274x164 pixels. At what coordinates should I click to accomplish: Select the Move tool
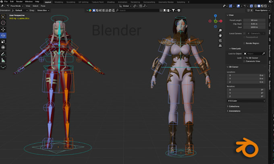click(3, 29)
